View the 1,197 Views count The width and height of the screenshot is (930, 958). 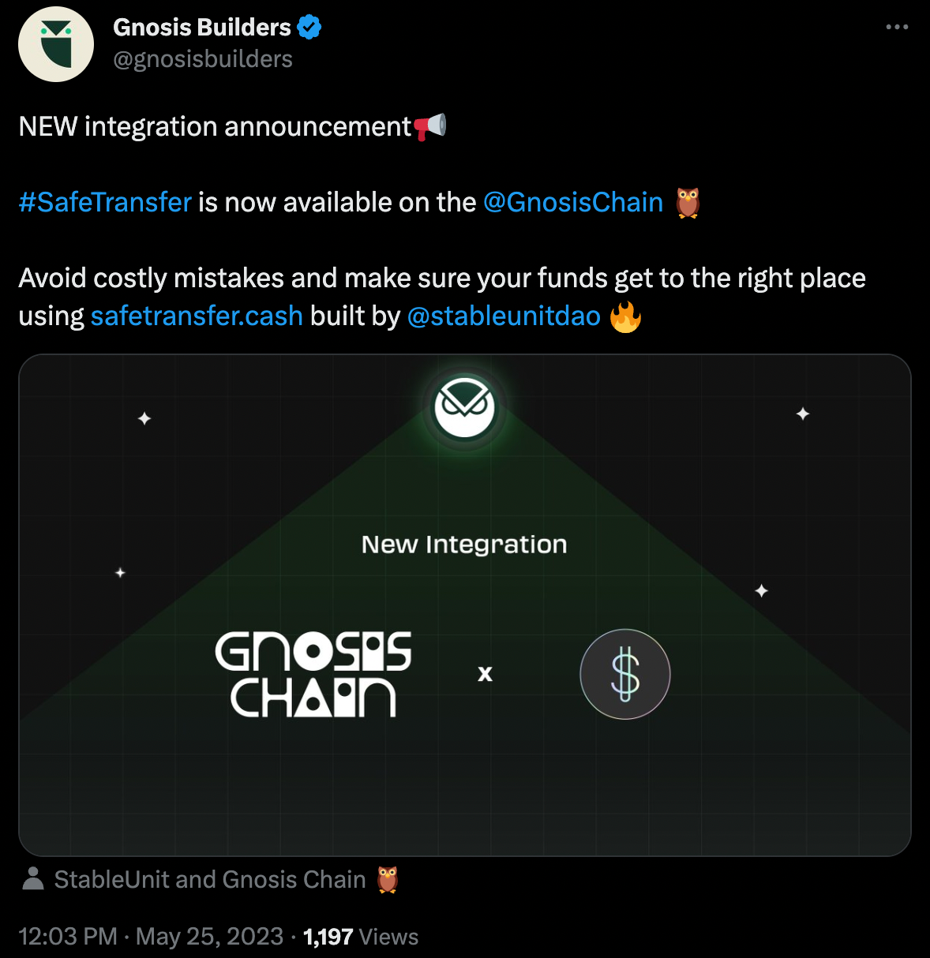coord(361,937)
